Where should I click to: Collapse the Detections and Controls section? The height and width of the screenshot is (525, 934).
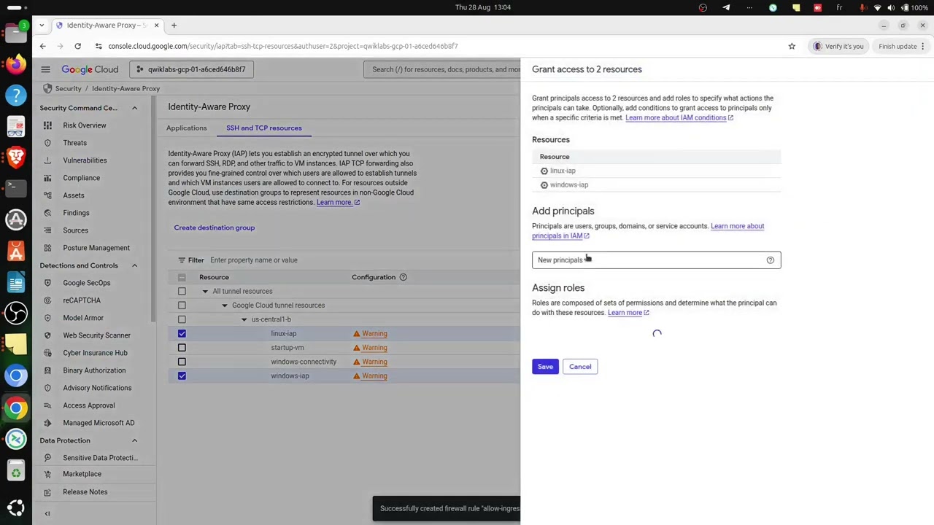pyautogui.click(x=134, y=265)
